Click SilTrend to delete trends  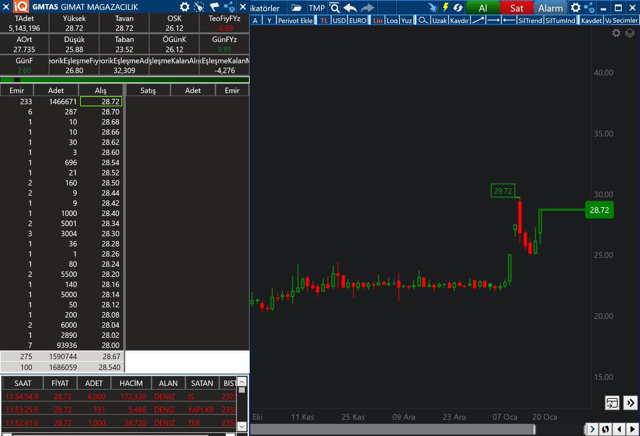[x=530, y=20]
